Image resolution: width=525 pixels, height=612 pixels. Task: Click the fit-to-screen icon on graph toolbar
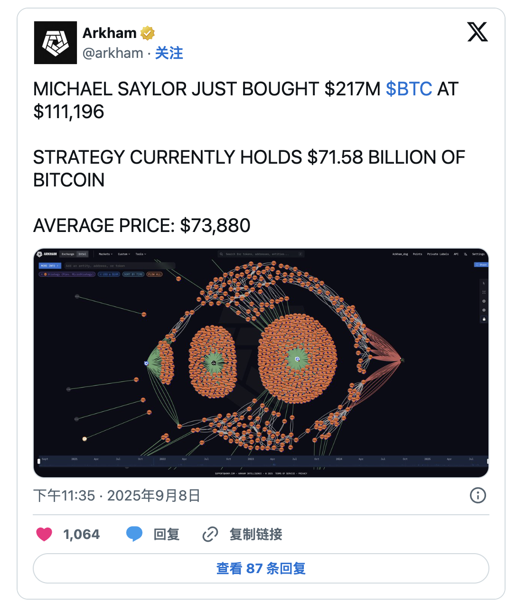tap(484, 292)
